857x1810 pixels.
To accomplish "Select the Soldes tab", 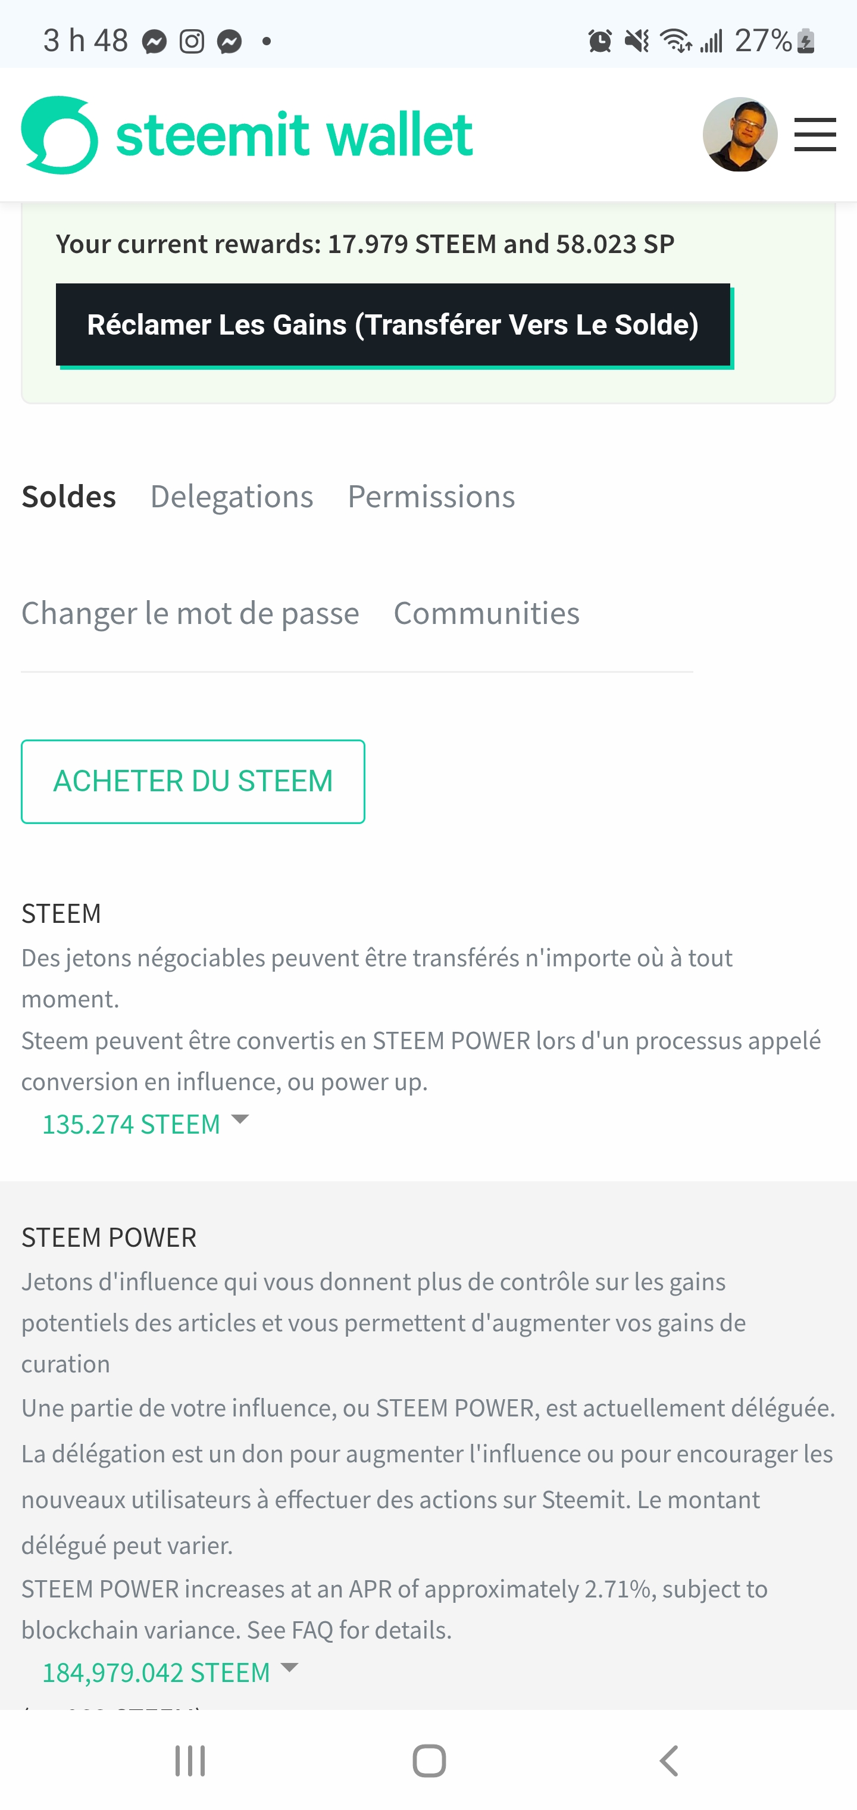I will (x=69, y=497).
